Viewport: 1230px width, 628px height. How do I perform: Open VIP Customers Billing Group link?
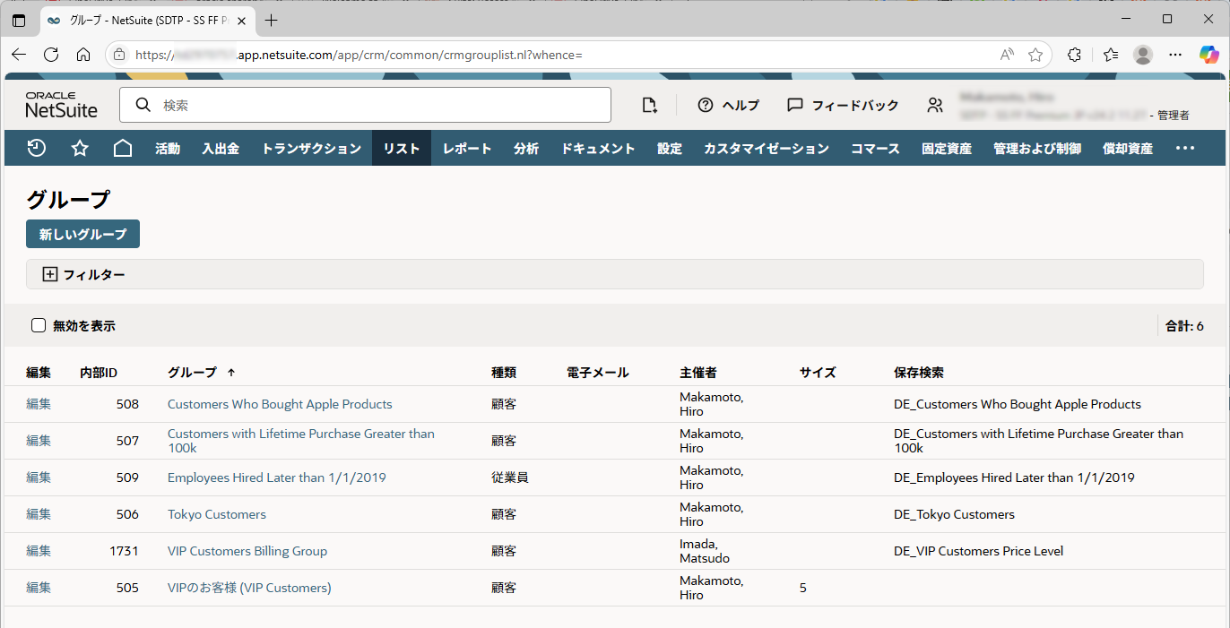[x=247, y=551]
